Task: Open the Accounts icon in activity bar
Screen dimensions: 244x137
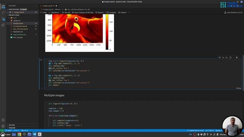Action: pyautogui.click(x=3, y=120)
